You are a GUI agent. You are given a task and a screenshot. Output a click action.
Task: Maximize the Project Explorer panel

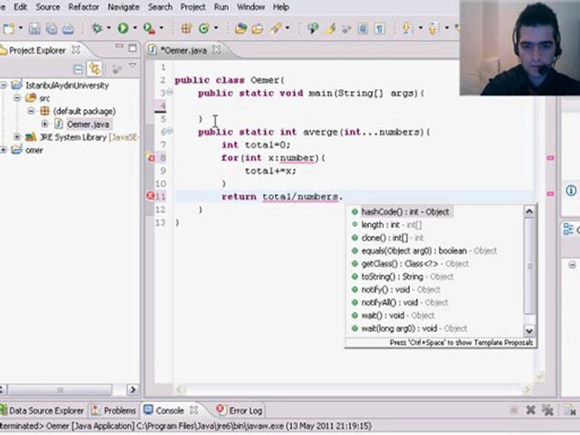[132, 48]
